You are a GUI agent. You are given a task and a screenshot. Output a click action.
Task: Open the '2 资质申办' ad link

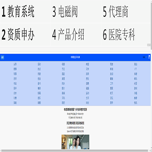click(x=18, y=35)
